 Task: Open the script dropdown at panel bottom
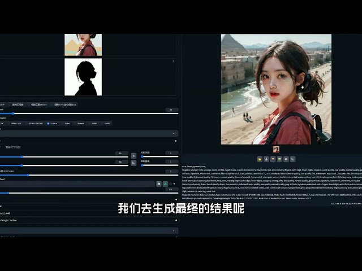(x=89, y=230)
